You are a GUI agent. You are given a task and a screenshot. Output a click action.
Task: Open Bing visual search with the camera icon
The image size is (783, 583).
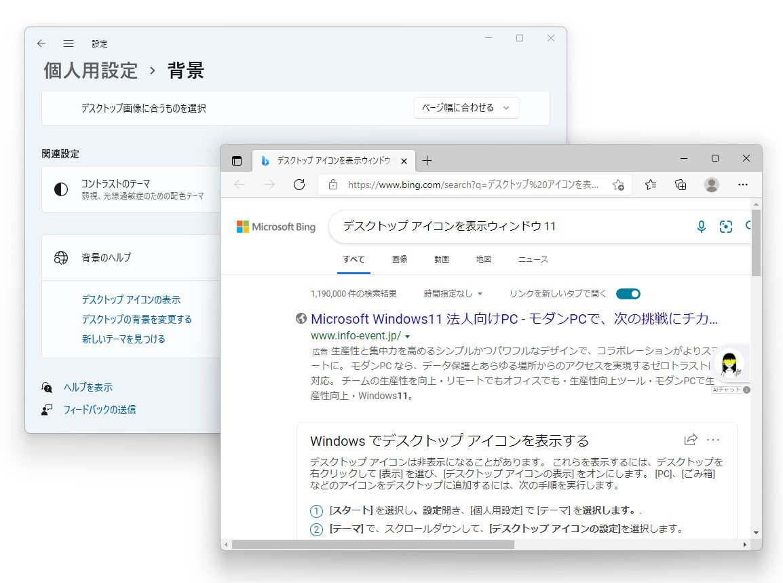(726, 227)
